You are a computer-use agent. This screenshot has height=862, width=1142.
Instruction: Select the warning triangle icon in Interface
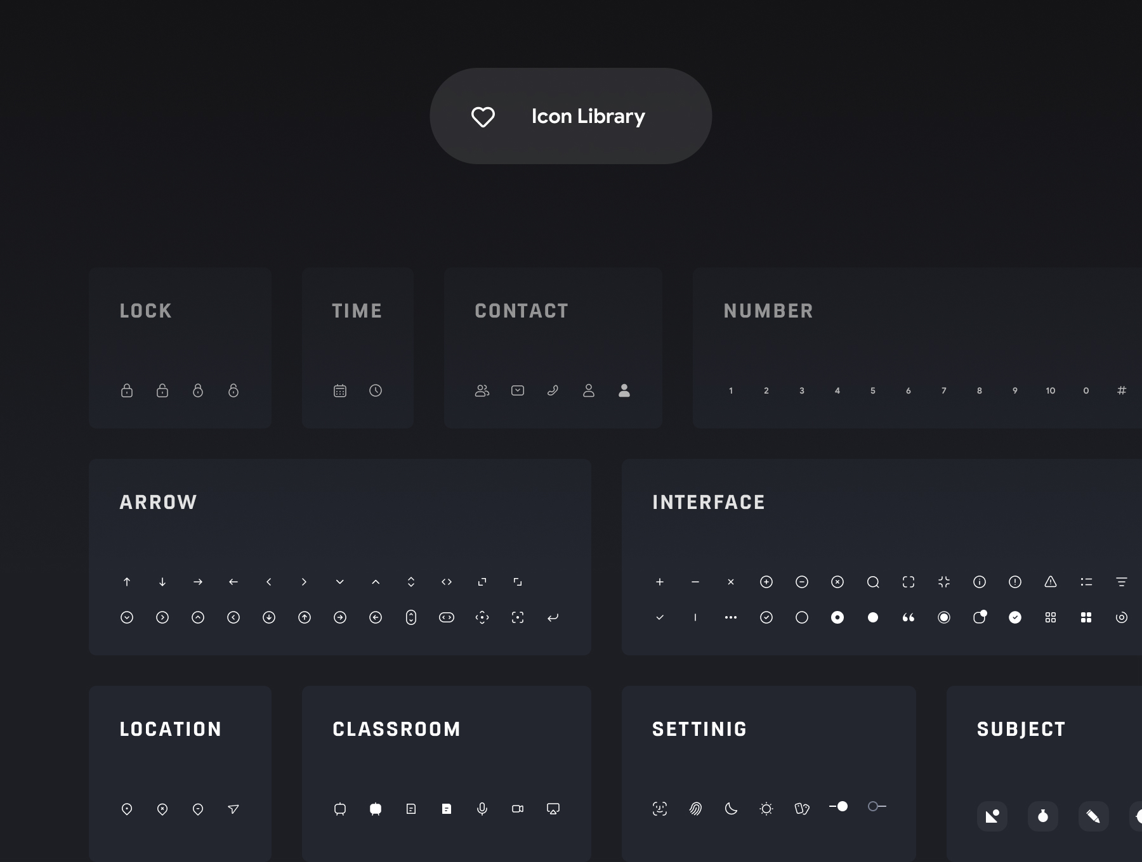[x=1051, y=582]
